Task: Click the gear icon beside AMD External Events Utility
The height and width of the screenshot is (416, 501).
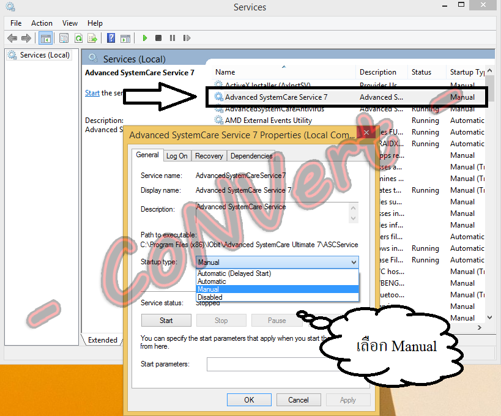Action: point(218,120)
